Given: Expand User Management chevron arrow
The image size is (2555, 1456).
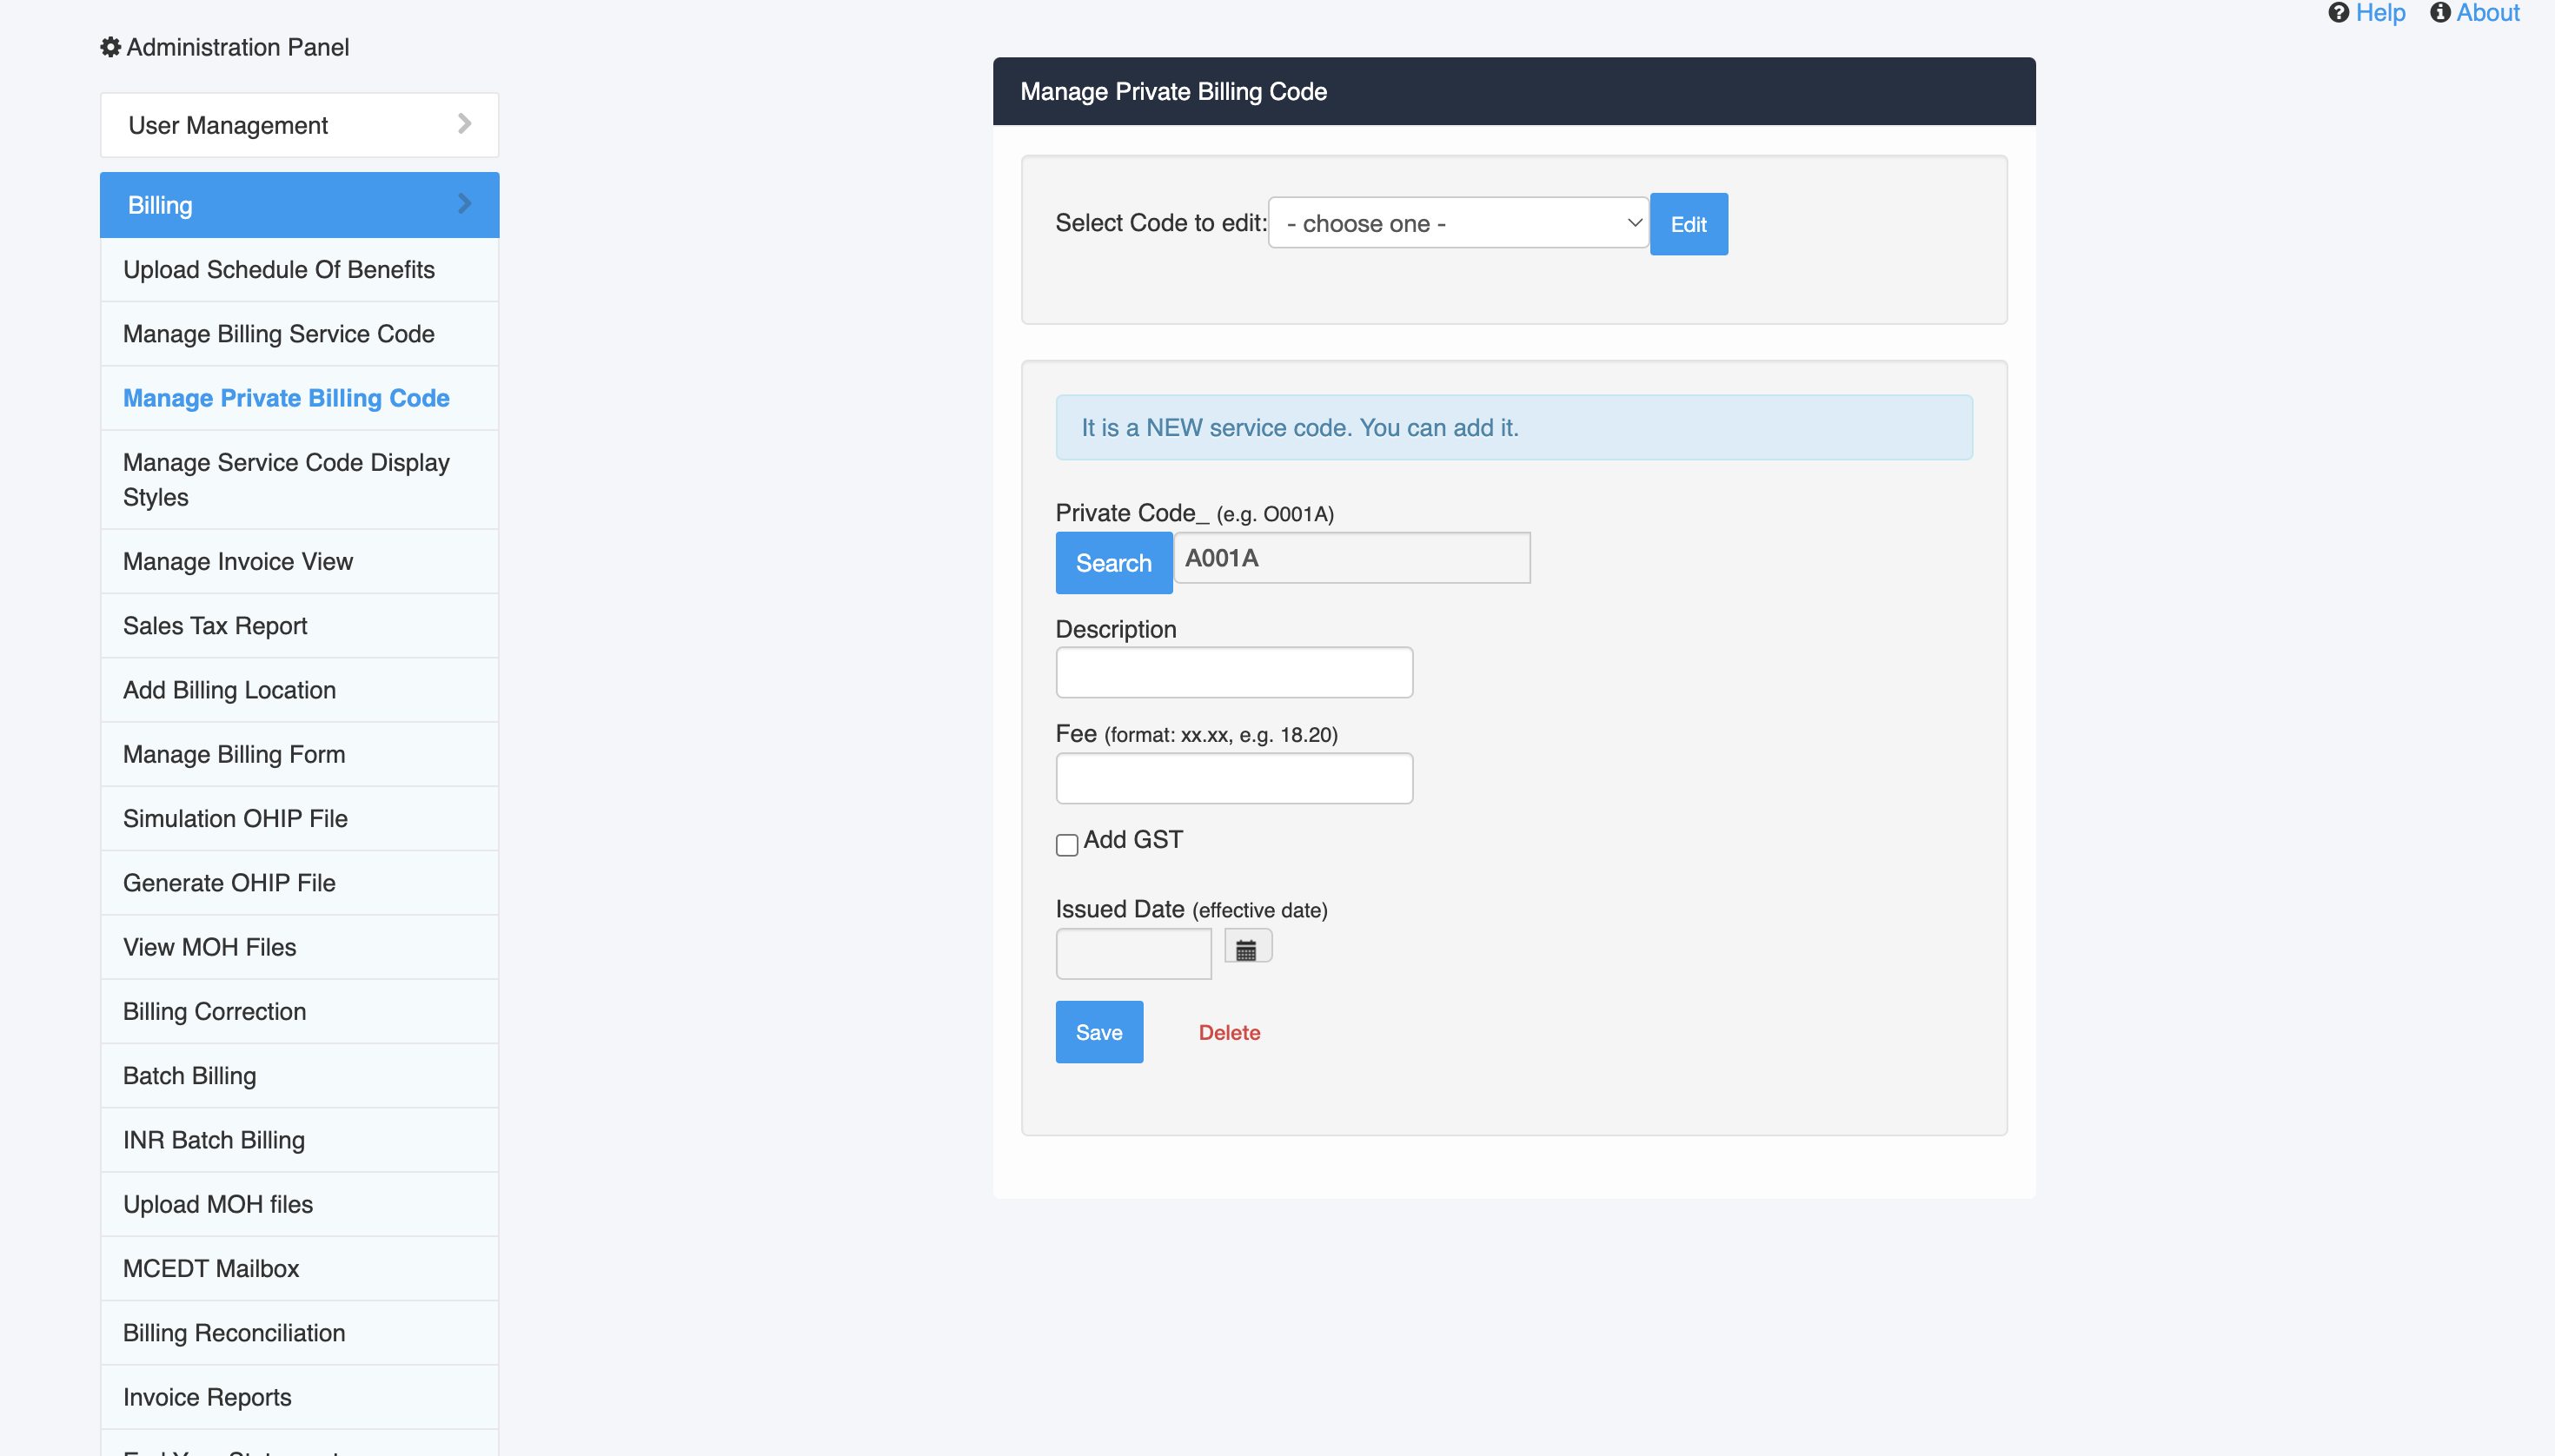Looking at the screenshot, I should (464, 123).
